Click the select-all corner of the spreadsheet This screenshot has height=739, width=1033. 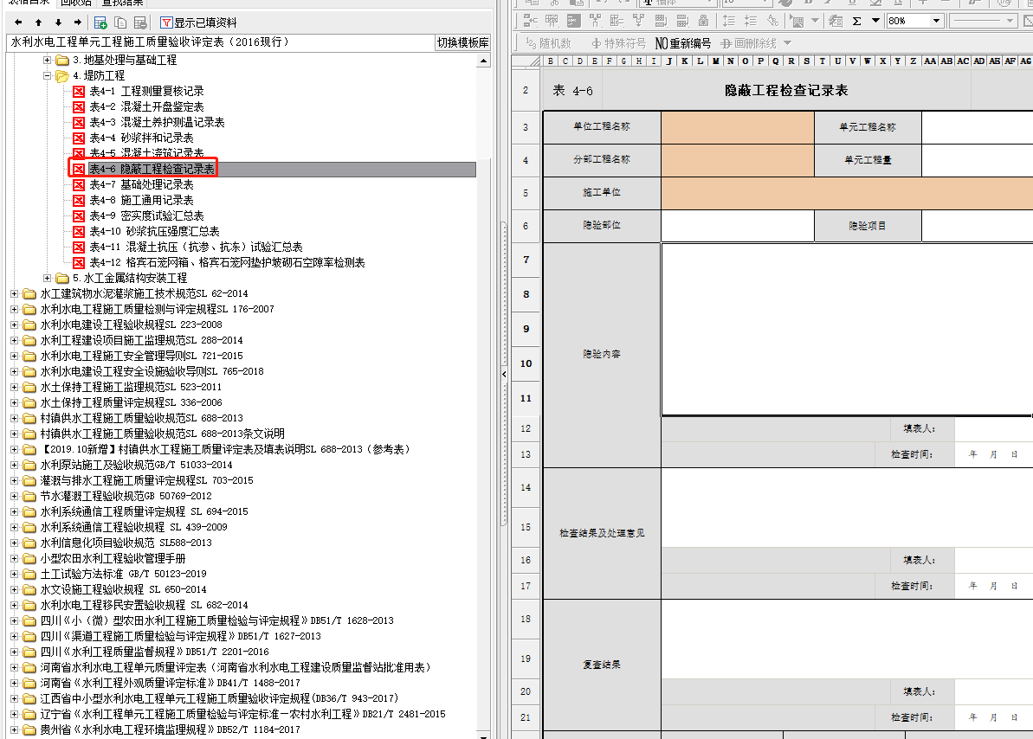coord(526,61)
